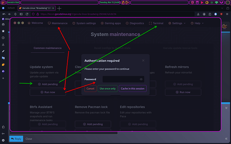The image size is (231, 144).
Task: Open settings gear at sidebar bottom
Action: click(3, 140)
